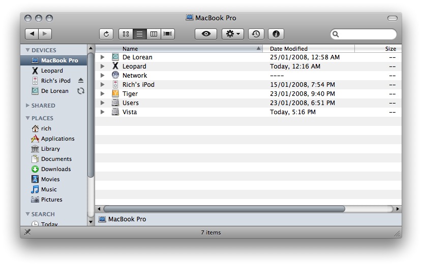Click the pencil icon in the status bar
Image resolution: width=422 pixels, height=266 pixels.
coord(27,232)
